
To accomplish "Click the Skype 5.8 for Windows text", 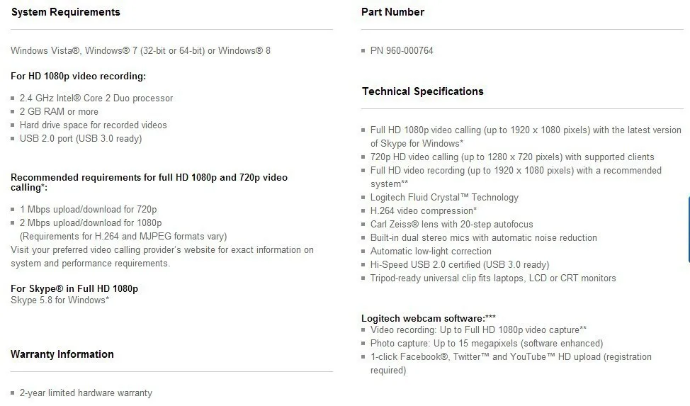I will point(60,300).
